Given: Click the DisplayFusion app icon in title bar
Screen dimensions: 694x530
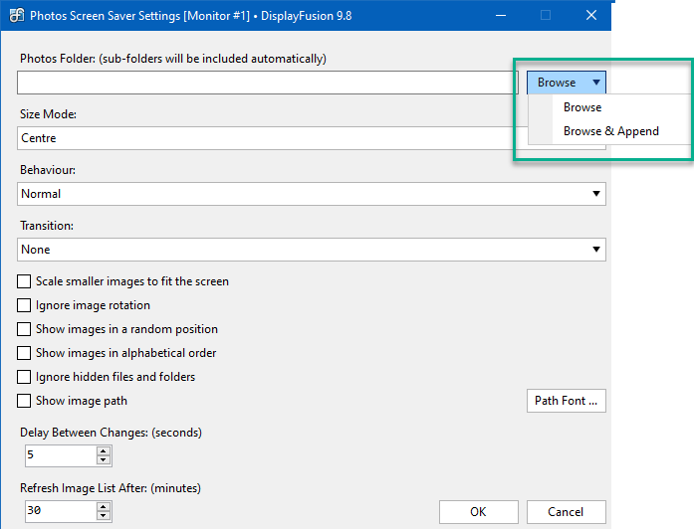Looking at the screenshot, I should (17, 16).
